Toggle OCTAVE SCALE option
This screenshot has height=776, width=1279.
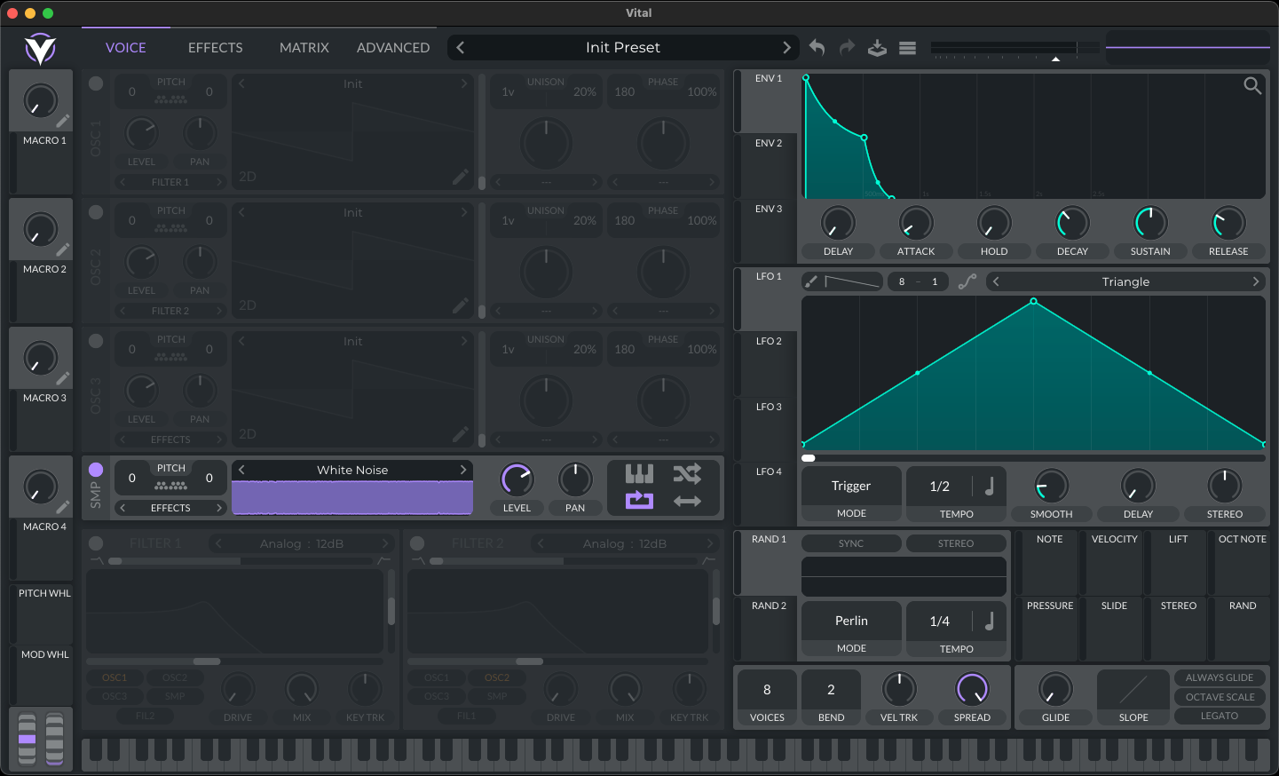[1220, 697]
